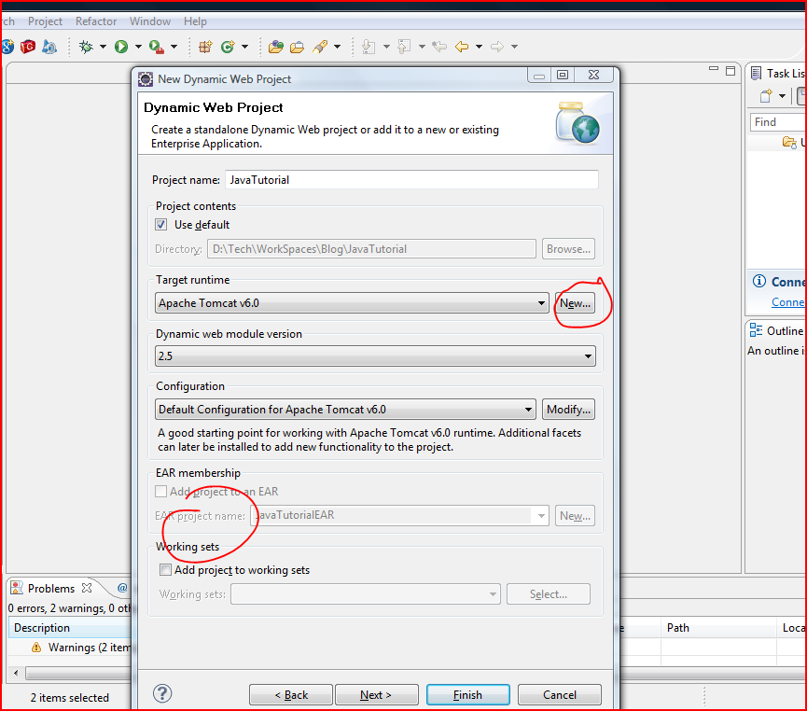Click the Path column header
The height and width of the screenshot is (711, 807).
point(718,628)
